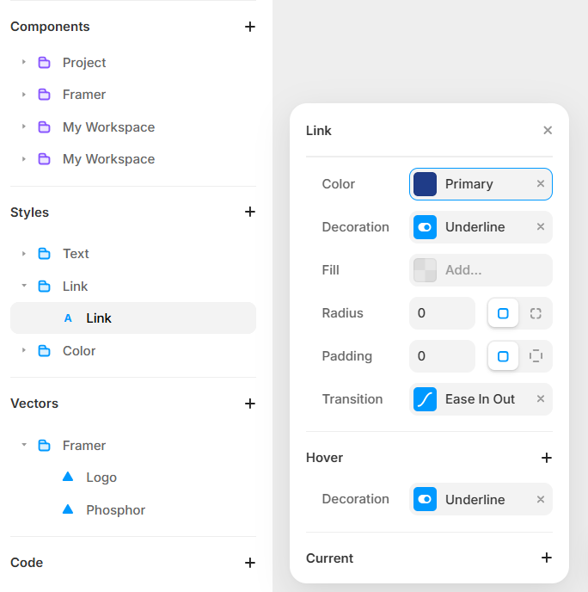This screenshot has width=588, height=592.
Task: Remove the Ease In Out transition
Action: [541, 399]
